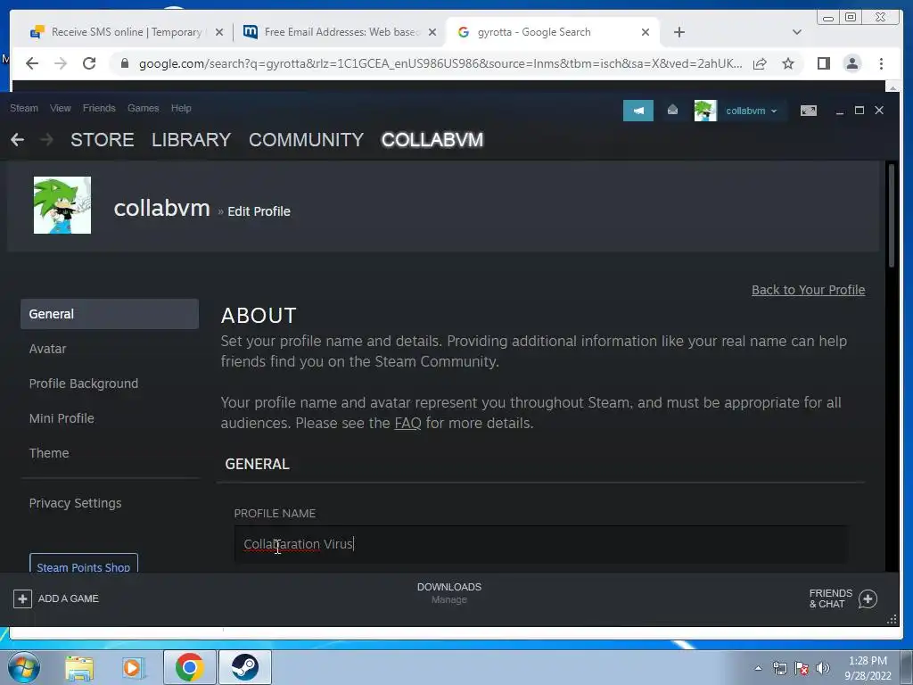This screenshot has width=913, height=685.
Task: Open the FAQ link
Action: (407, 424)
